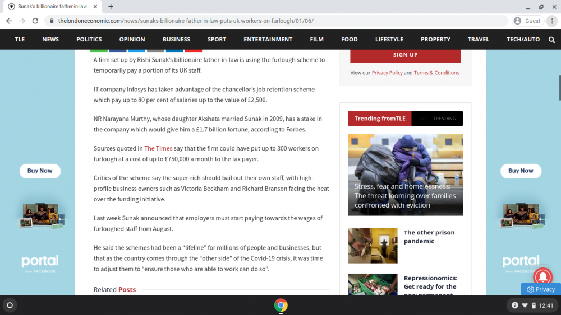The height and width of the screenshot is (315, 561).
Task: Open the LIFESTYLE menu item
Action: point(389,40)
